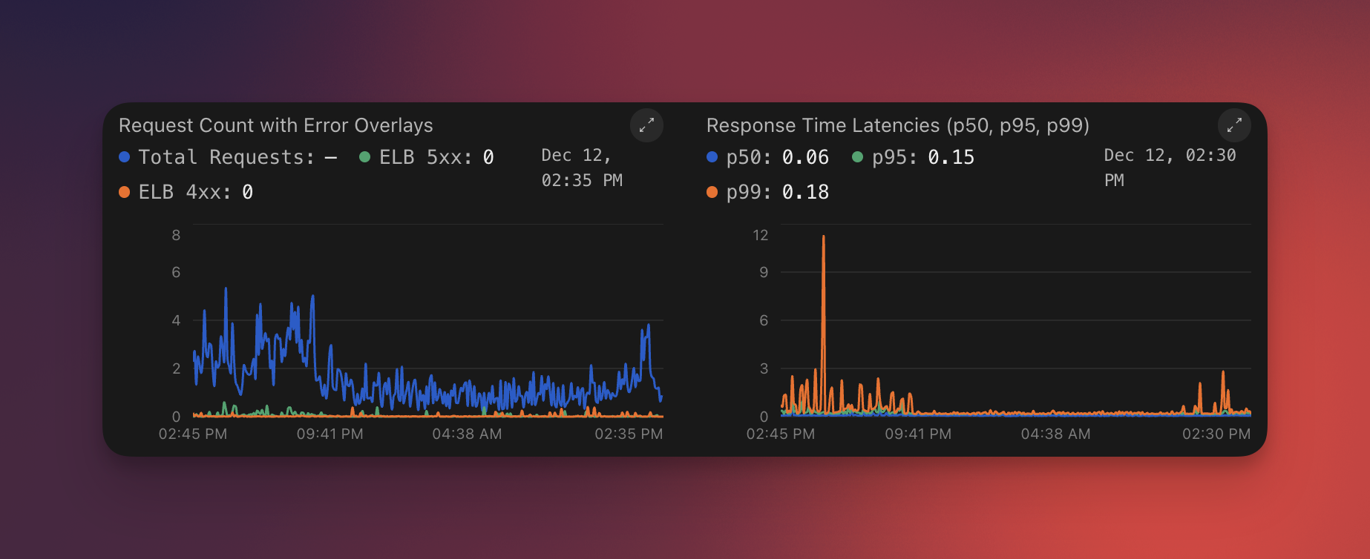Click the y-axis value 12 on latency chart
Viewport: 1370px width, 559px height.
[x=761, y=235]
